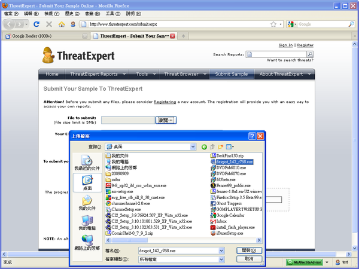The height and width of the screenshot is (269, 359).
Task: Go back with green arrow in upload dialog
Action: [204, 147]
